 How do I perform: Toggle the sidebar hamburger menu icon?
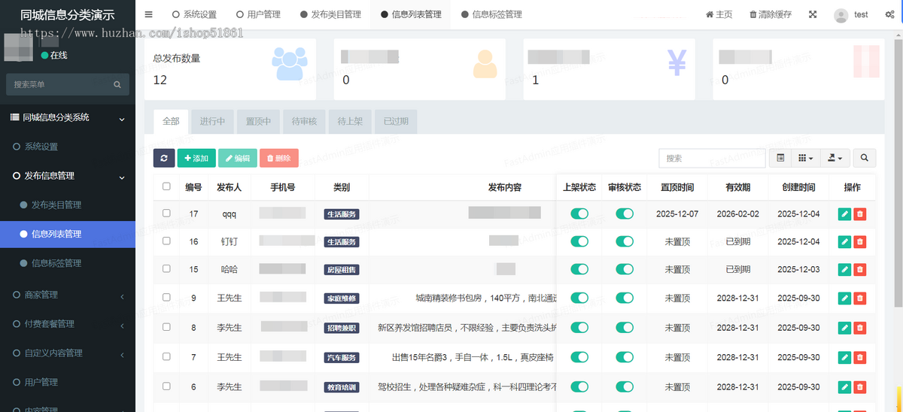tap(148, 14)
